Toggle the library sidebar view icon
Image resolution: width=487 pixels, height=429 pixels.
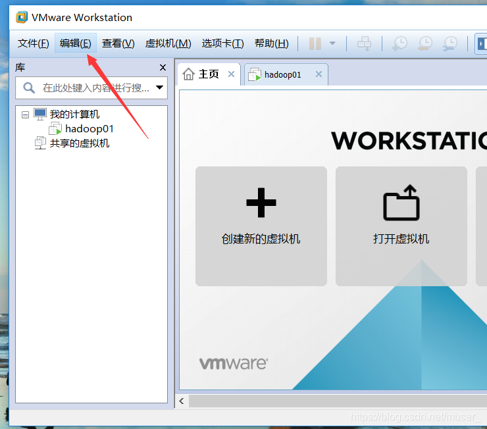(481, 43)
